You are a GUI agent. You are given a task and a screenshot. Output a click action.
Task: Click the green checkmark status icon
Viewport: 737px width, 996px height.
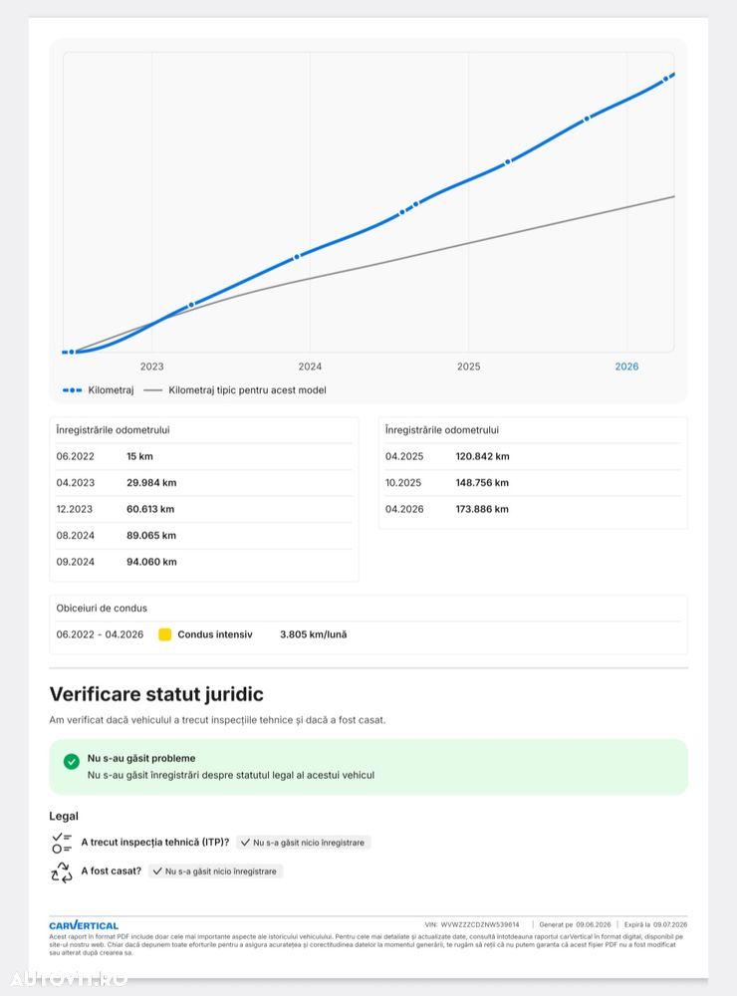[72, 761]
